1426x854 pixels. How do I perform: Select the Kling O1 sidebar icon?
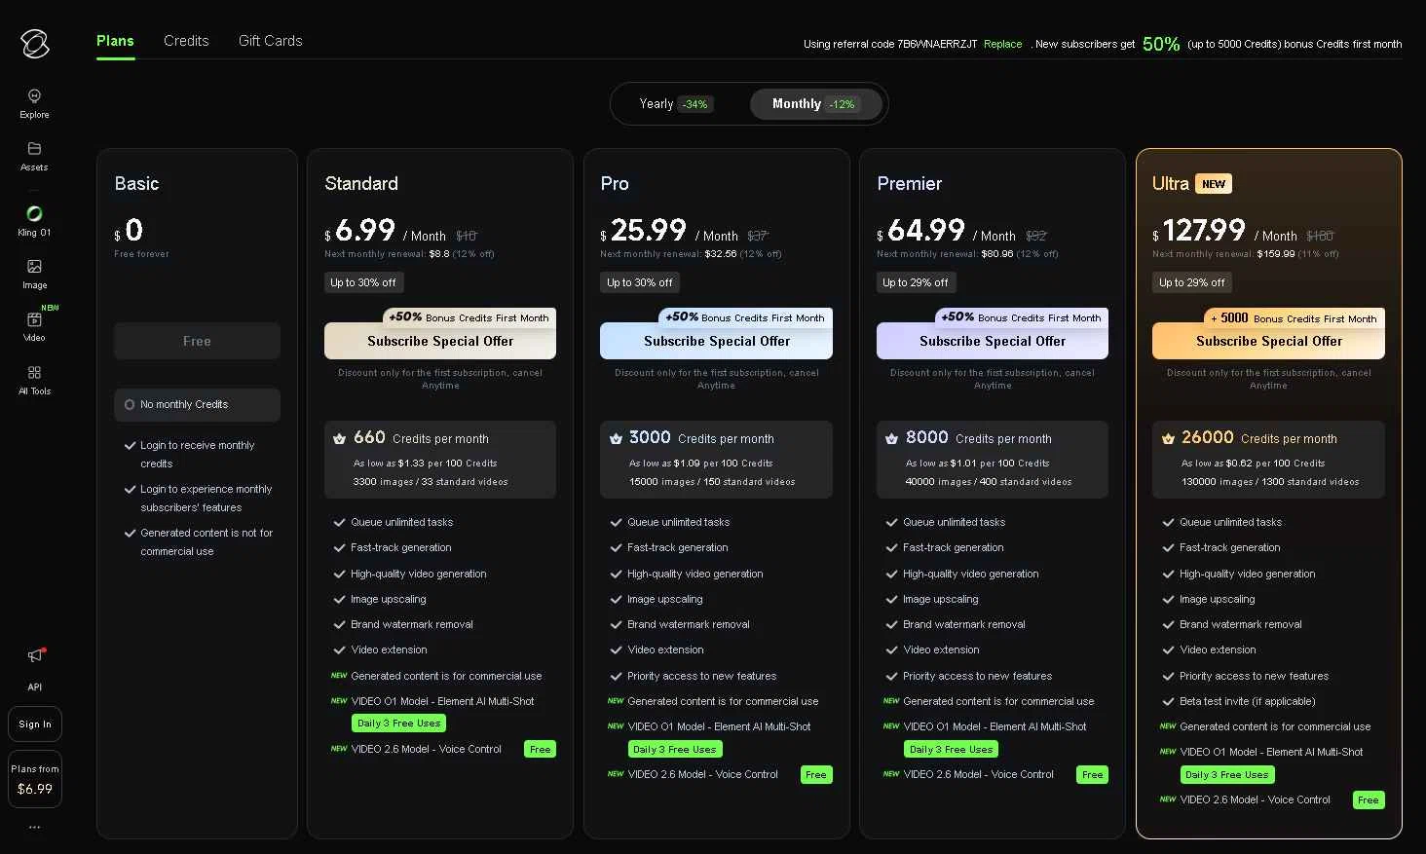click(34, 213)
